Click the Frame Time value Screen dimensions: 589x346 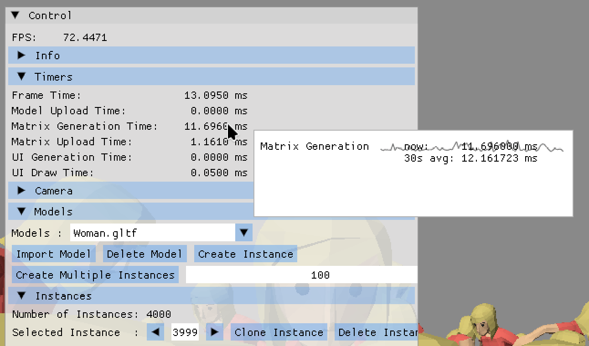coord(216,96)
